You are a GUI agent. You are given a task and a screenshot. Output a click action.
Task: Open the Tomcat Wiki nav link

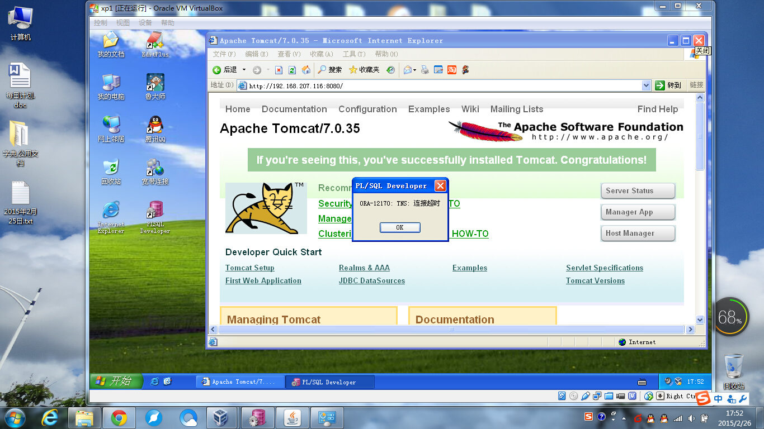(x=470, y=109)
